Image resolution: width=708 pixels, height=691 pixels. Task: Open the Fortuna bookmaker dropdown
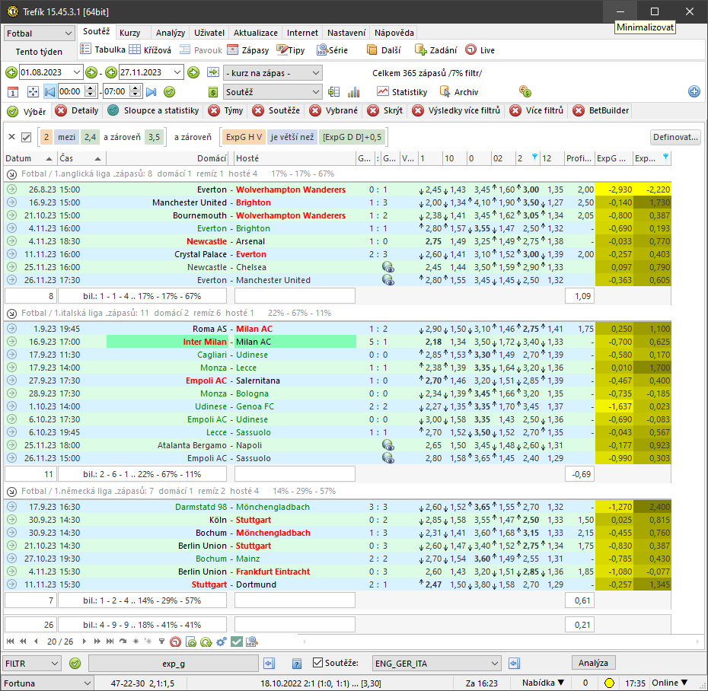tap(47, 683)
